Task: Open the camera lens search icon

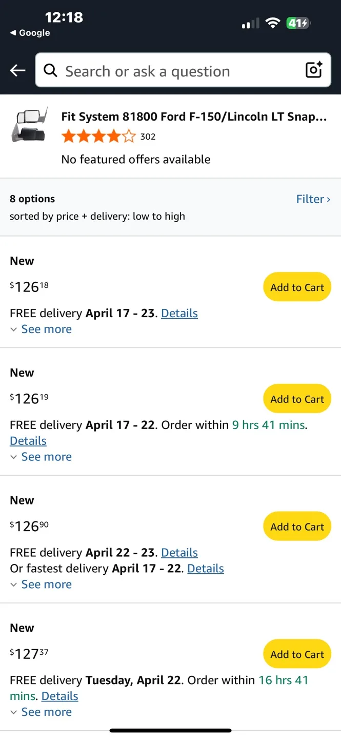Action: 314,70
